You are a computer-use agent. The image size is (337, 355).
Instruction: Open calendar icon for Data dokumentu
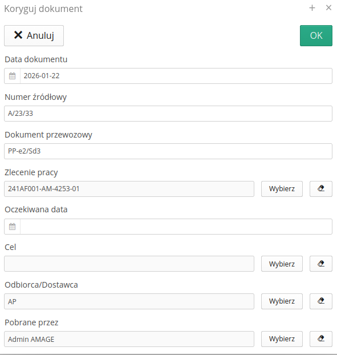(12, 76)
